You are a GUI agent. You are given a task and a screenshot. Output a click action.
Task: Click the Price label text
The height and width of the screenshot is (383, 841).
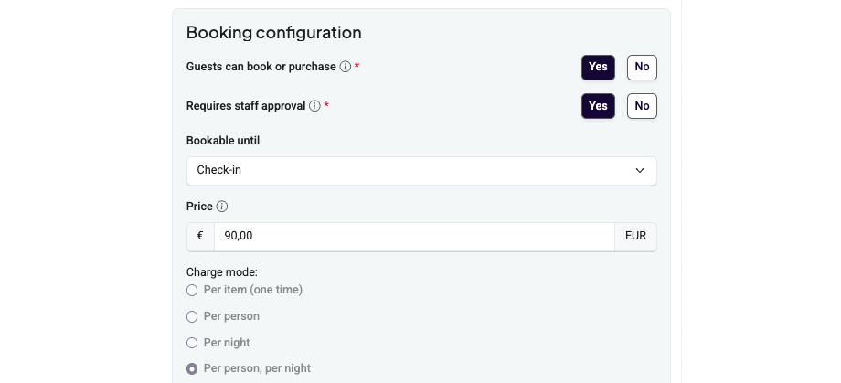[199, 207]
